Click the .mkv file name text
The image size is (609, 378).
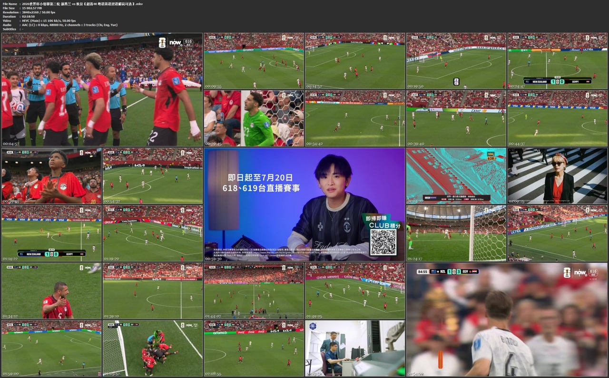pos(82,4)
